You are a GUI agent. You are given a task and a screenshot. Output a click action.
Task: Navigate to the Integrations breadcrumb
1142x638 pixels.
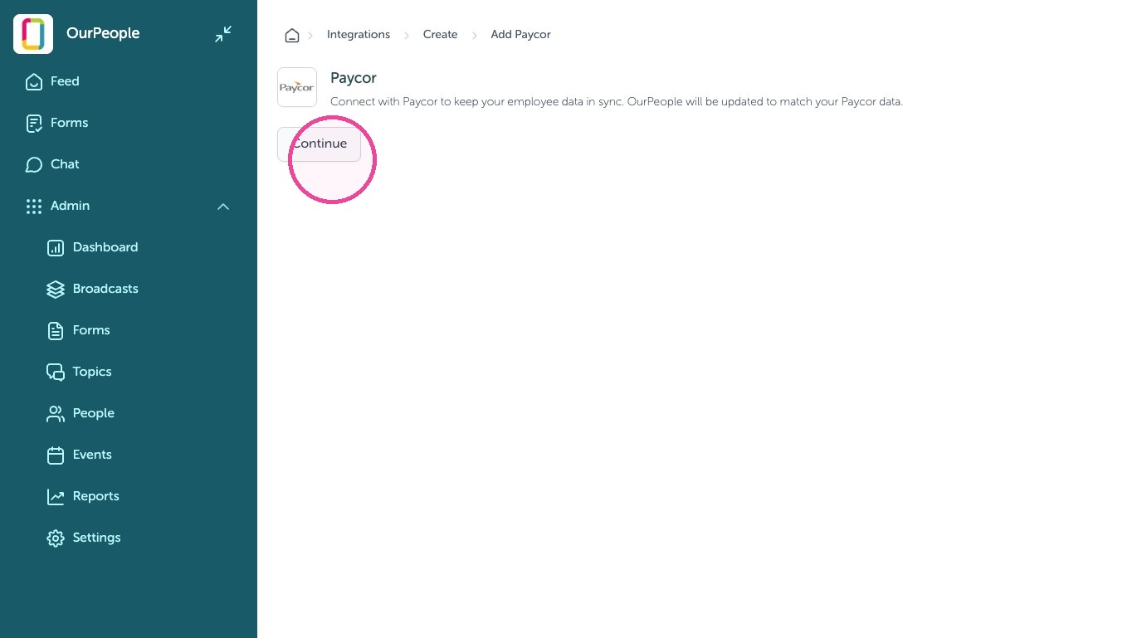[x=359, y=35]
